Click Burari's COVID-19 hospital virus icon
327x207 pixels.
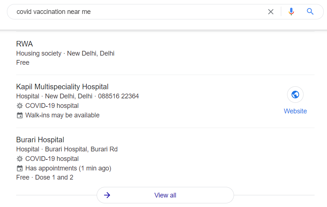click(x=20, y=159)
